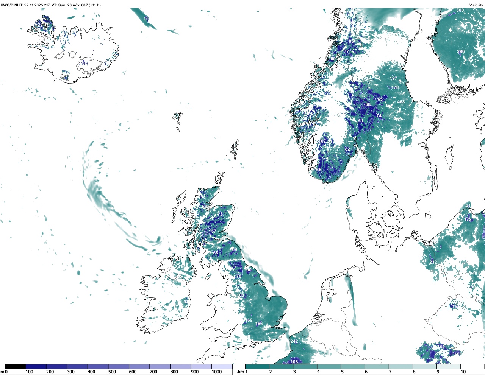The width and height of the screenshot is (485, 375).
Task: Click the '164' visibility value
Action: pyautogui.click(x=441, y=347)
